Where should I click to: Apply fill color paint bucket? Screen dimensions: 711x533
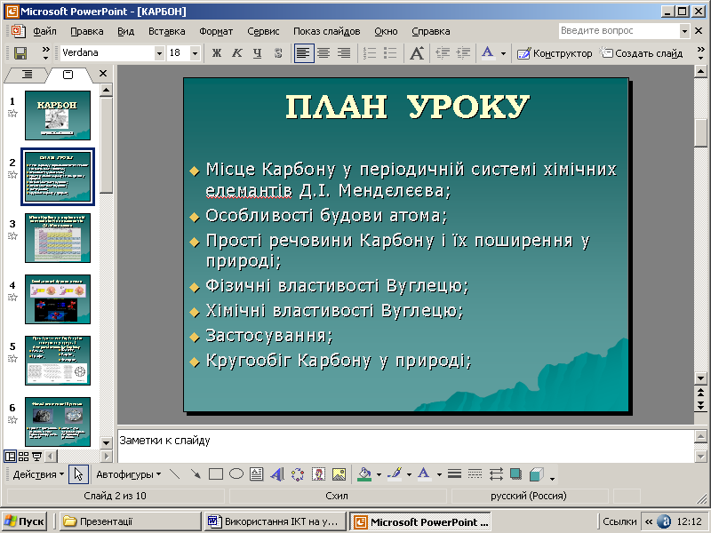(x=364, y=474)
